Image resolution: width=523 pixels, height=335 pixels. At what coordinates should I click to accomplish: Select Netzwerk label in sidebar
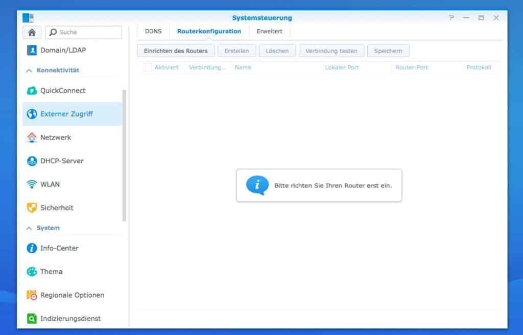pos(56,137)
